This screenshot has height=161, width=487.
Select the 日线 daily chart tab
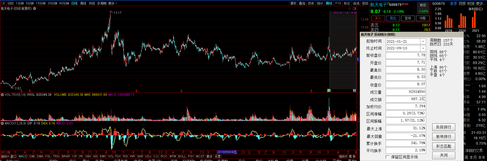[x=74, y=3]
